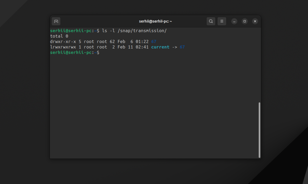Click the symlink target 67
This screenshot has height=184, width=308.
(x=182, y=47)
